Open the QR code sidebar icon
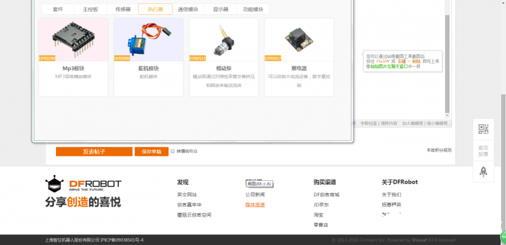The image size is (506, 245). tap(483, 129)
